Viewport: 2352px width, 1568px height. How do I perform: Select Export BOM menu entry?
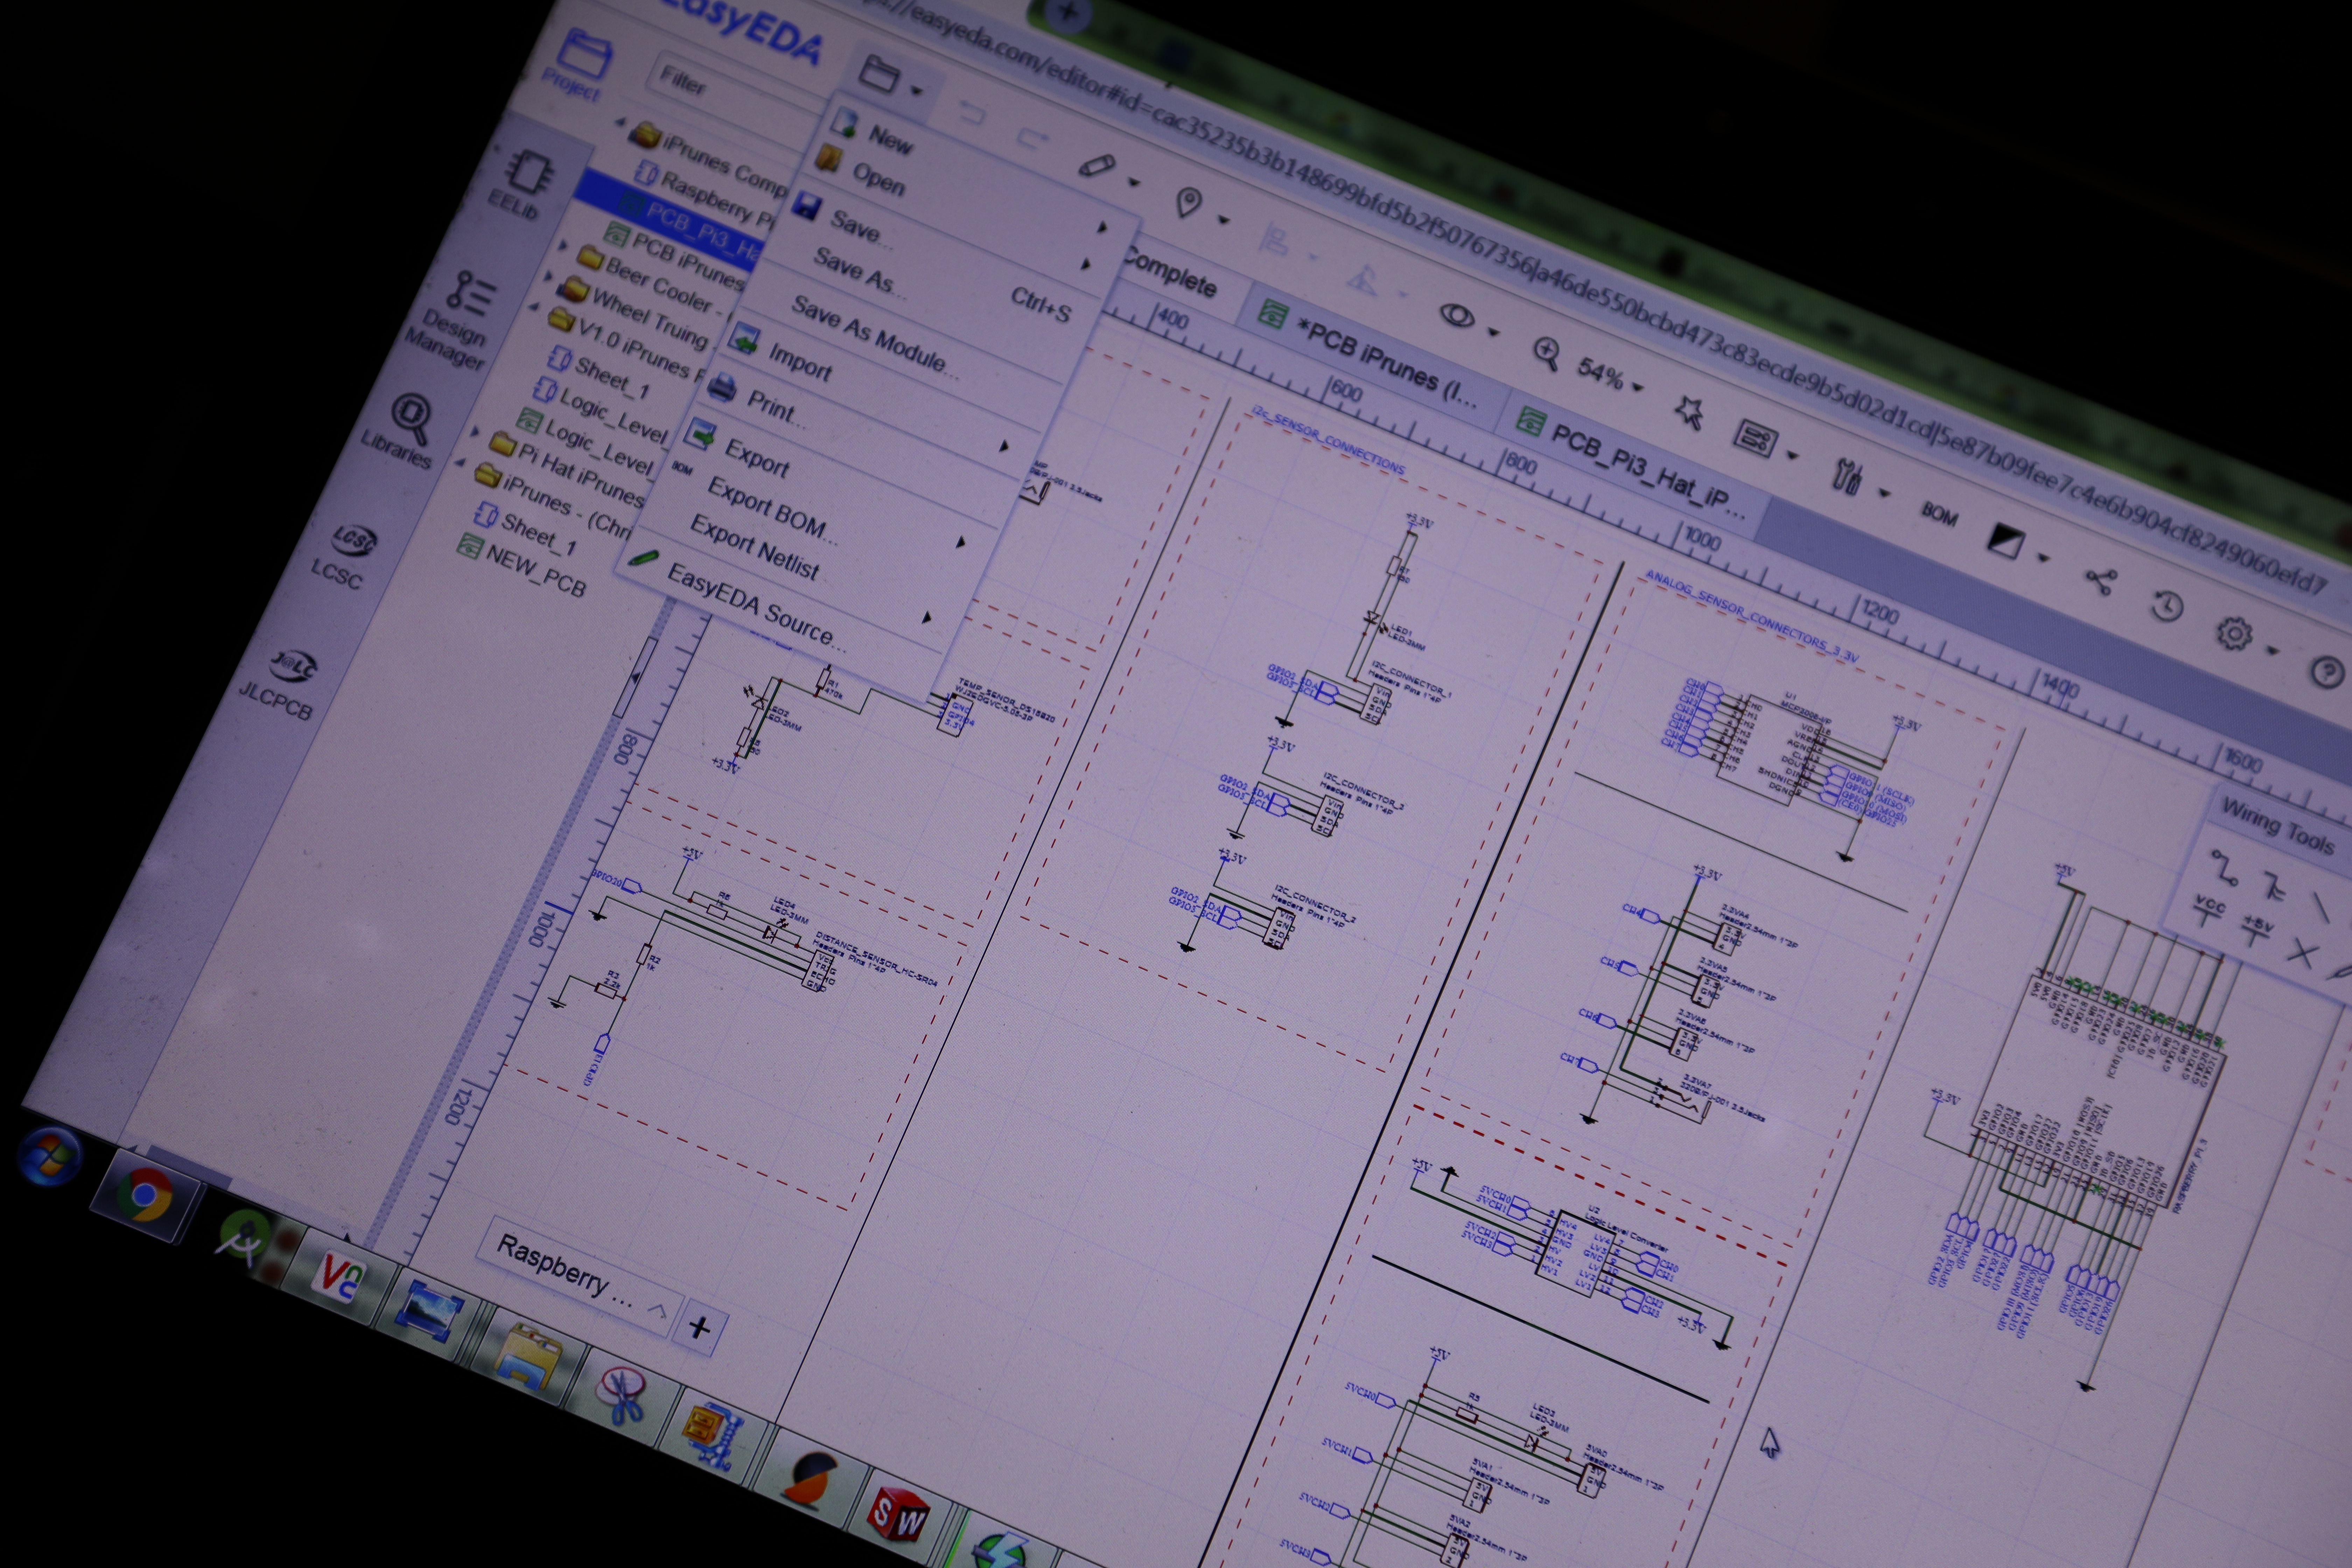click(765, 508)
